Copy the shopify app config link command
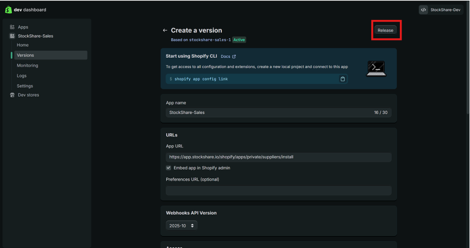Image resolution: width=470 pixels, height=248 pixels. [343, 79]
